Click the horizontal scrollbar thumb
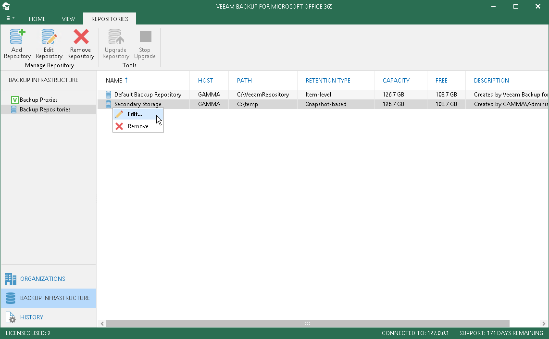This screenshot has width=549, height=339. 308,324
